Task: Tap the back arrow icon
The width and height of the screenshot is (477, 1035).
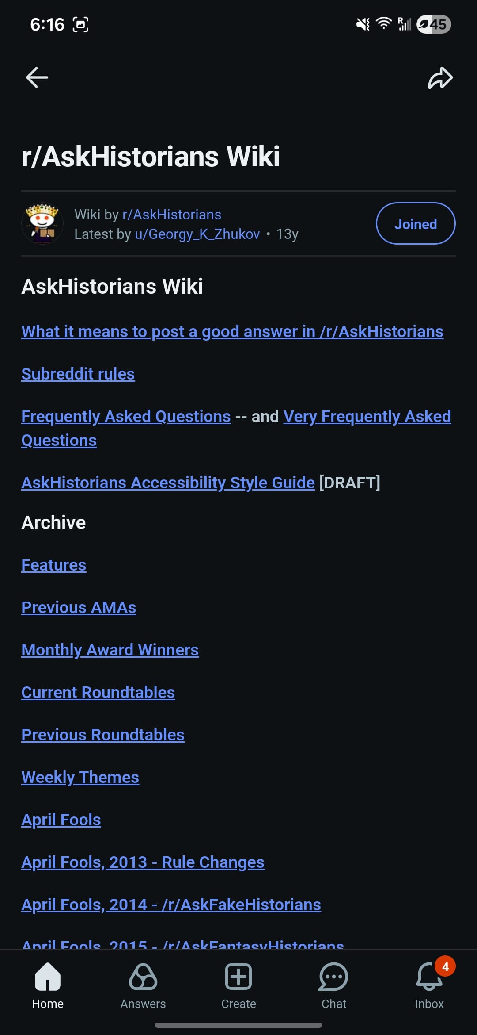Action: point(37,78)
